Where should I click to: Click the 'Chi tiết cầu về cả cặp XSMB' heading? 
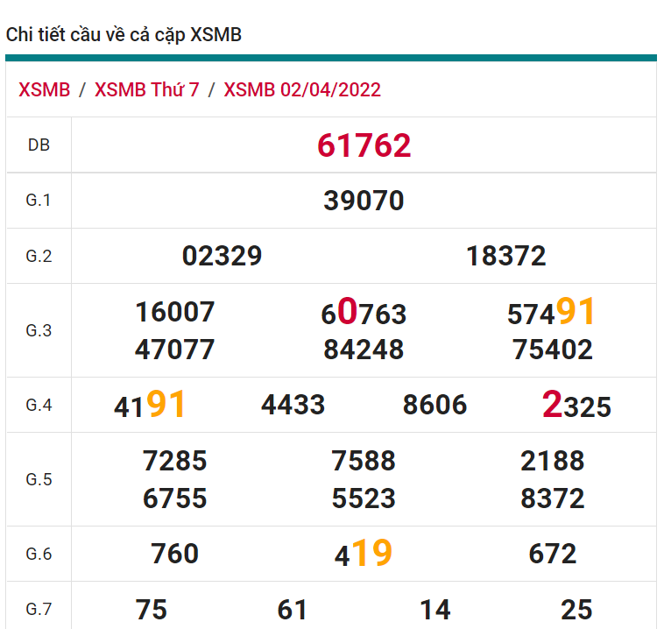(x=124, y=35)
